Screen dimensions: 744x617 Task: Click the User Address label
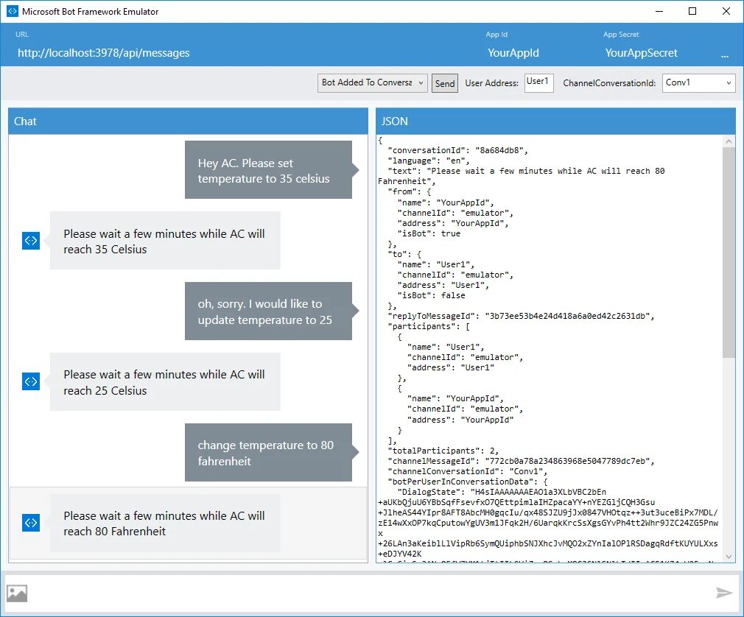[491, 83]
